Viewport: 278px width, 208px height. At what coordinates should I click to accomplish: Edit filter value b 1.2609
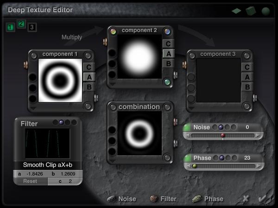coord(65,174)
